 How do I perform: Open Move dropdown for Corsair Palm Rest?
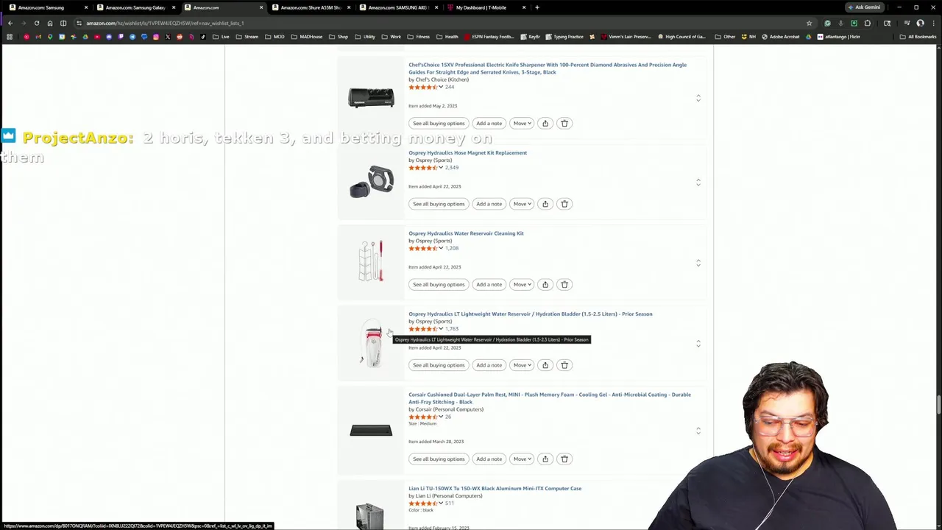tap(521, 459)
